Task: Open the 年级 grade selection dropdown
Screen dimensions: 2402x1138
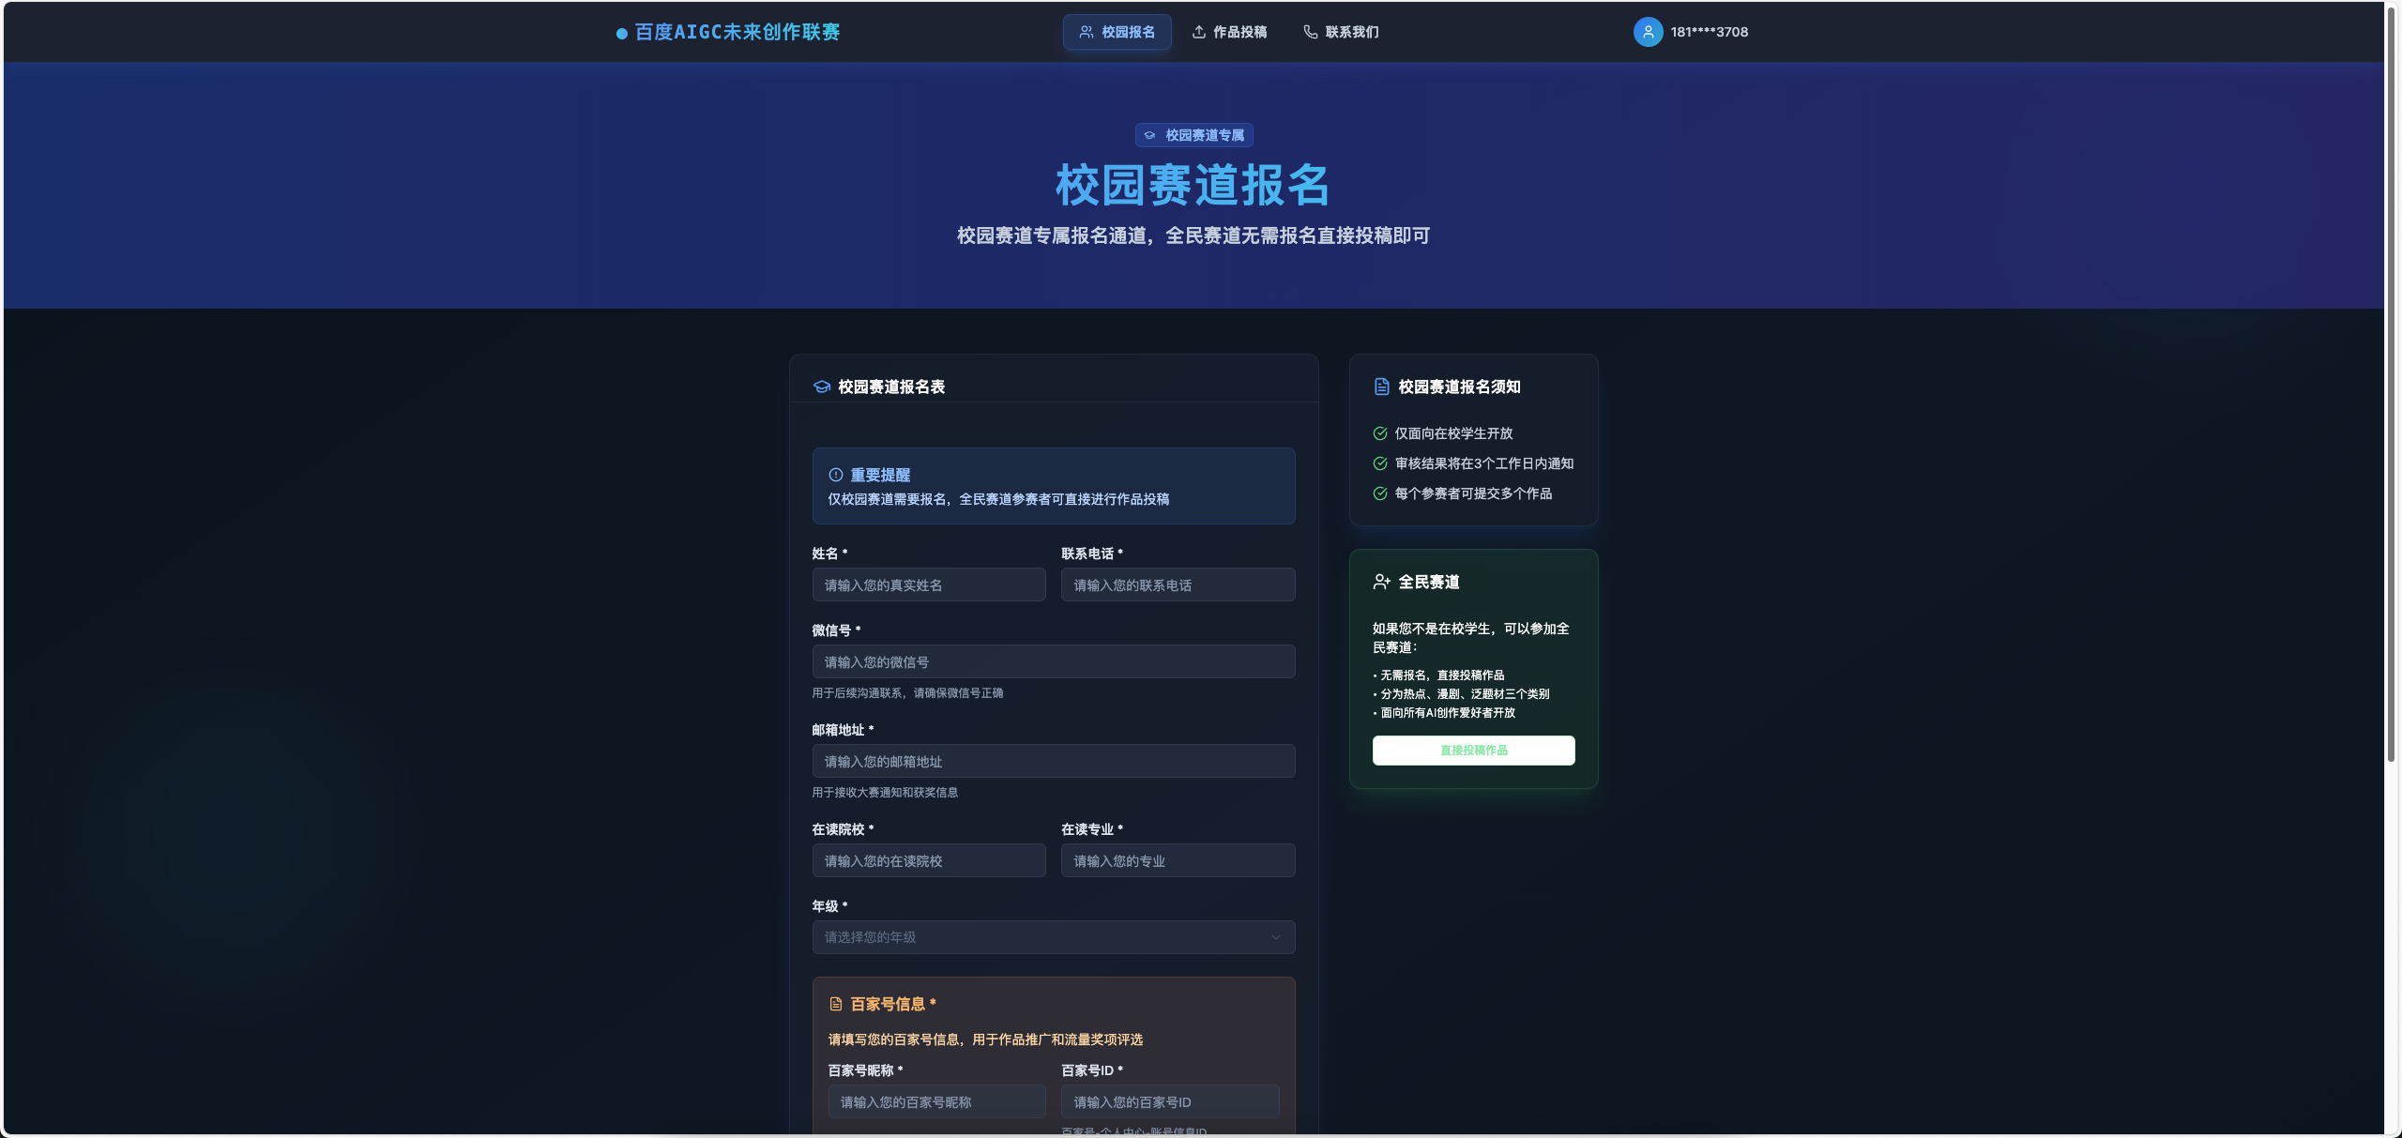Action: pyautogui.click(x=1053, y=936)
